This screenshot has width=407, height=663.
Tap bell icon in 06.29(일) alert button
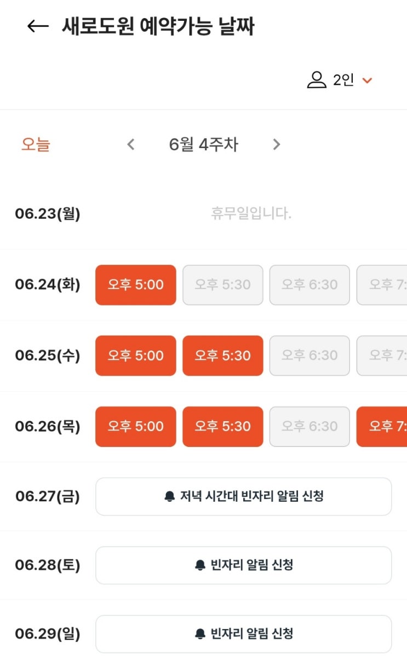(200, 634)
